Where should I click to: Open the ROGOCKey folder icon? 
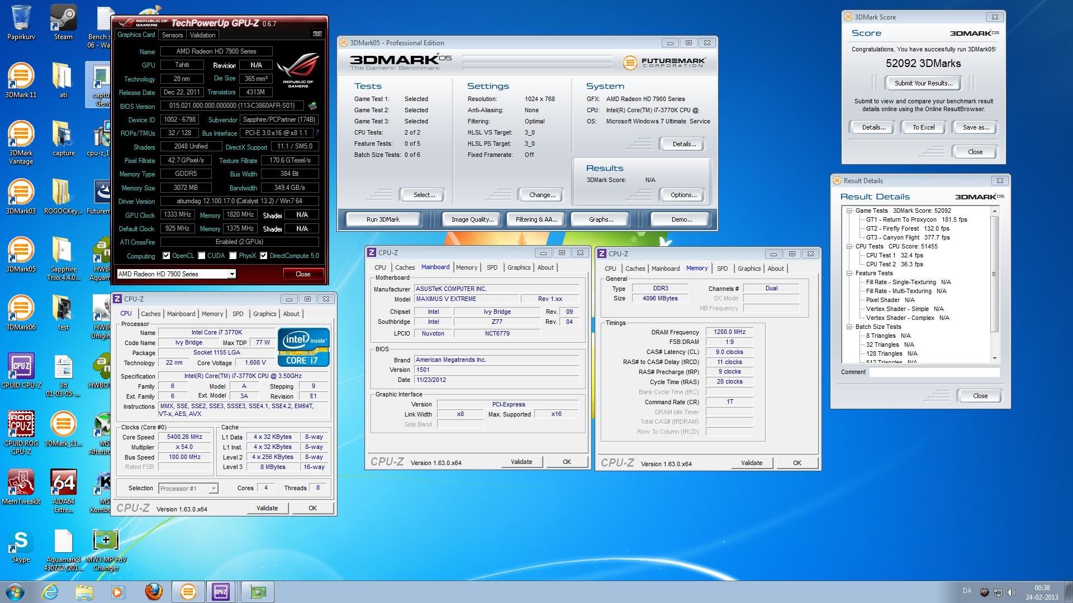pyautogui.click(x=63, y=196)
